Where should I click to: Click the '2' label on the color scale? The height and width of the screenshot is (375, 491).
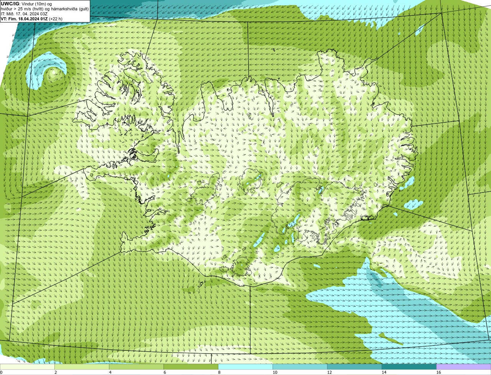pos(56,372)
